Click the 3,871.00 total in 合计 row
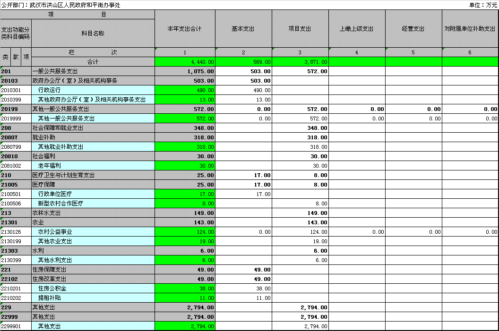The height and width of the screenshot is (331, 499). (x=300, y=62)
